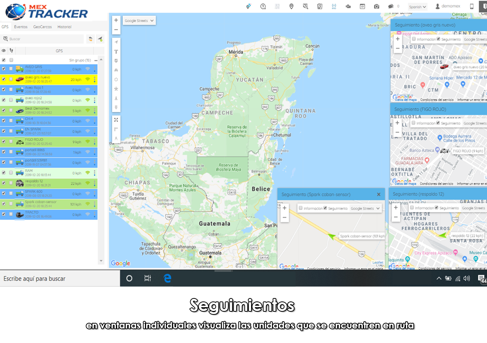The image size is (487, 343).
Task: Open main map Google Streets dropdown
Action: click(x=139, y=21)
